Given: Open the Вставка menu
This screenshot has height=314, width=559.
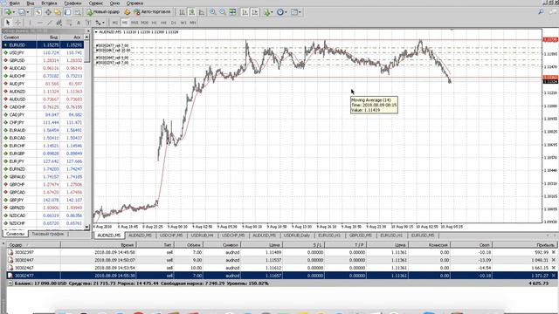Looking at the screenshot, I should [x=49, y=3].
